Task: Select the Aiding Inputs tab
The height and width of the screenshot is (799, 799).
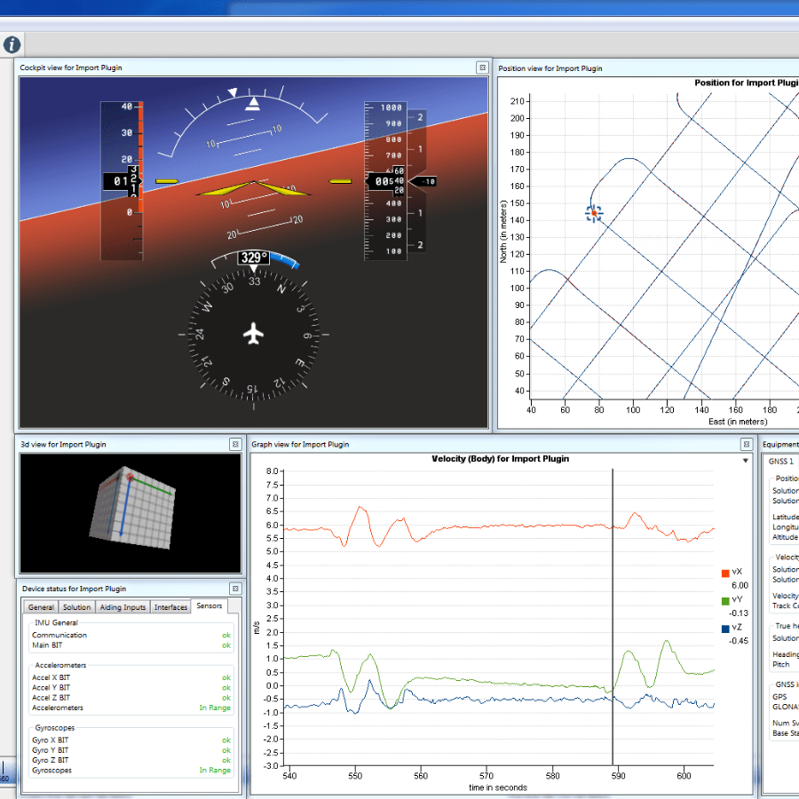Action: [123, 607]
